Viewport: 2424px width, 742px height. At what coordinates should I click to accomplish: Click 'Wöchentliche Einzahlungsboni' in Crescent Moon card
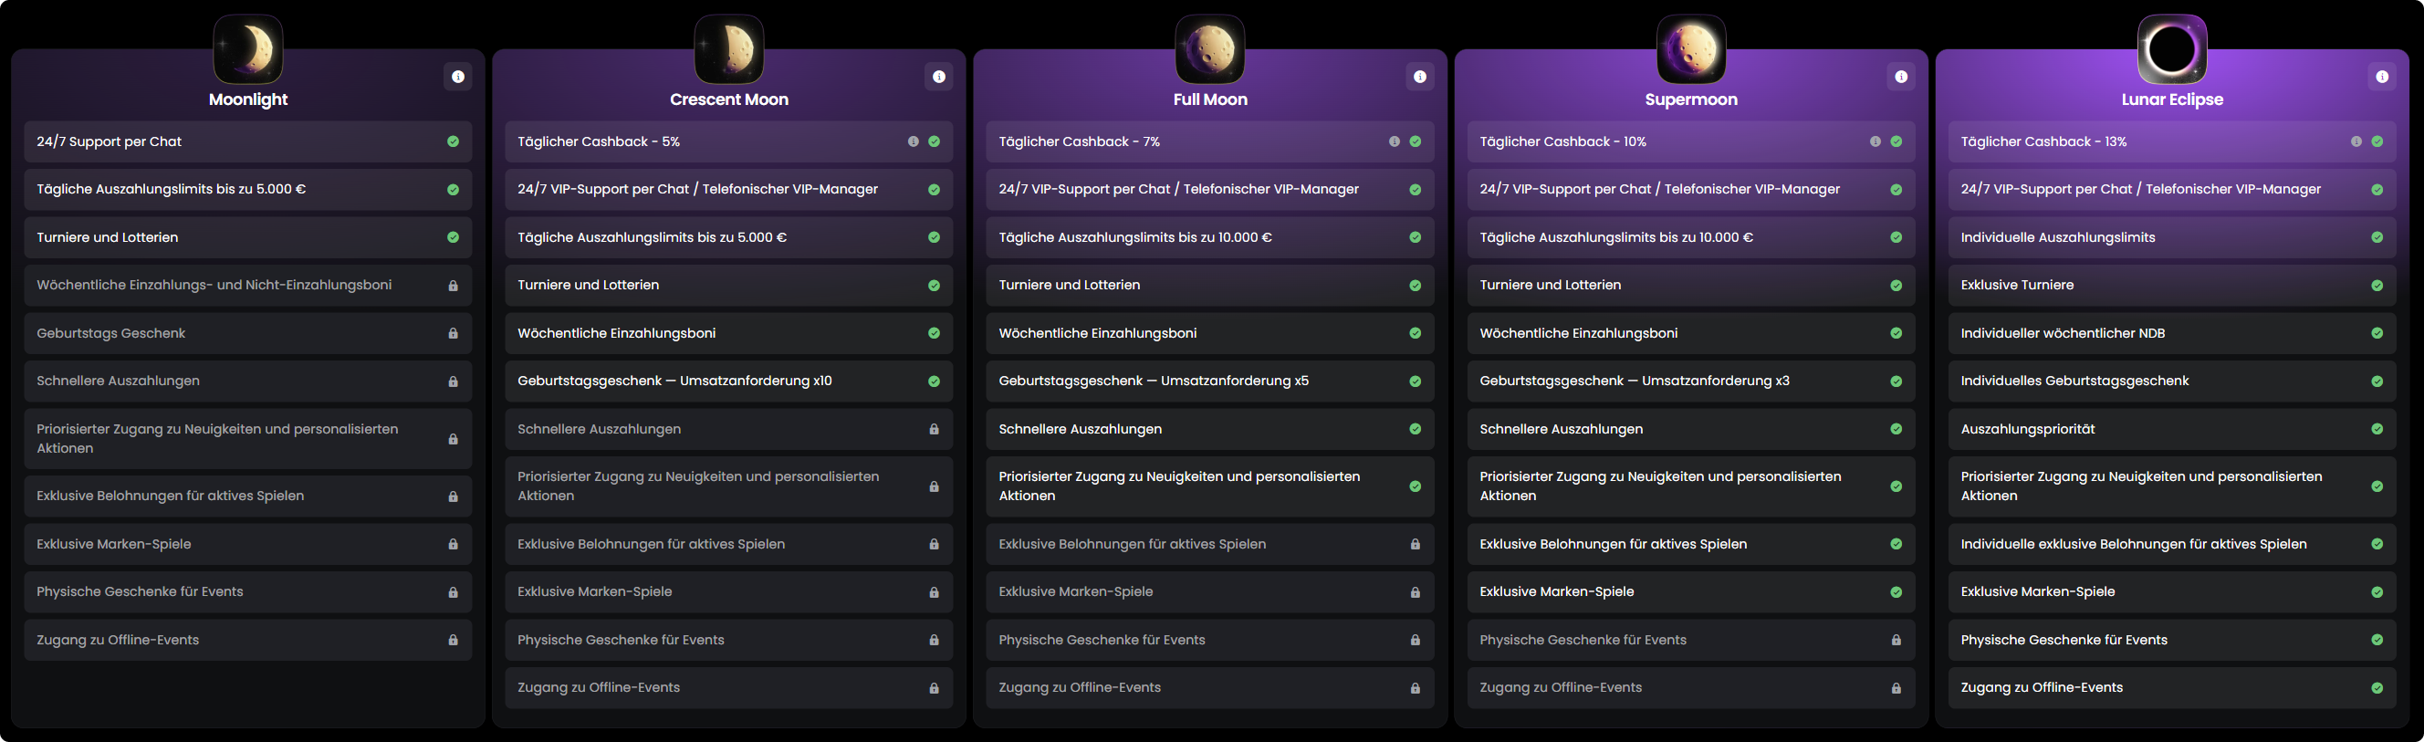616,334
